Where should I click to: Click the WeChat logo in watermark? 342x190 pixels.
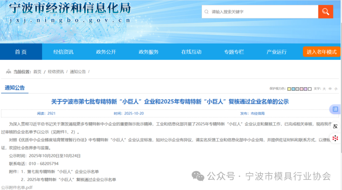[x=198, y=176]
